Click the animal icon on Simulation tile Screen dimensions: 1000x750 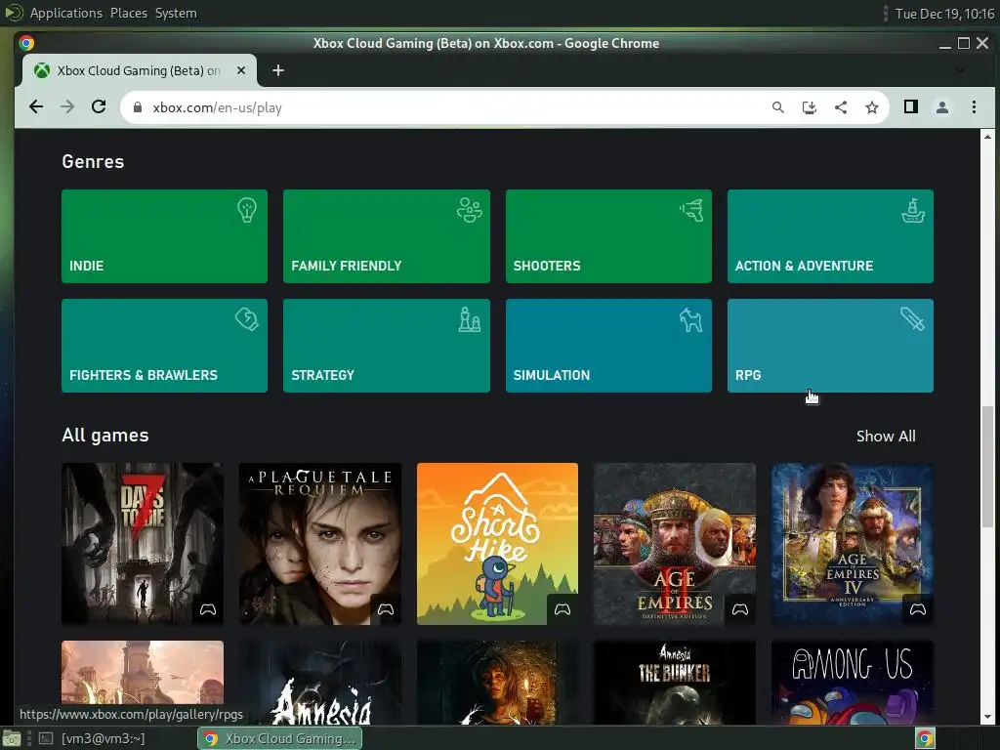[x=690, y=319]
